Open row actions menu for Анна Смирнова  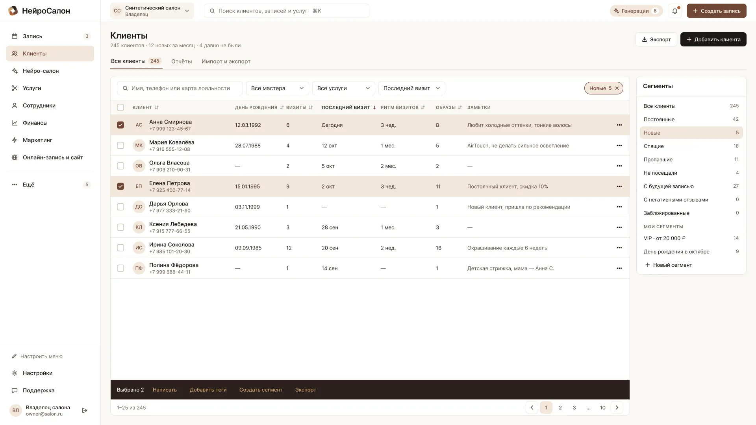pos(619,125)
